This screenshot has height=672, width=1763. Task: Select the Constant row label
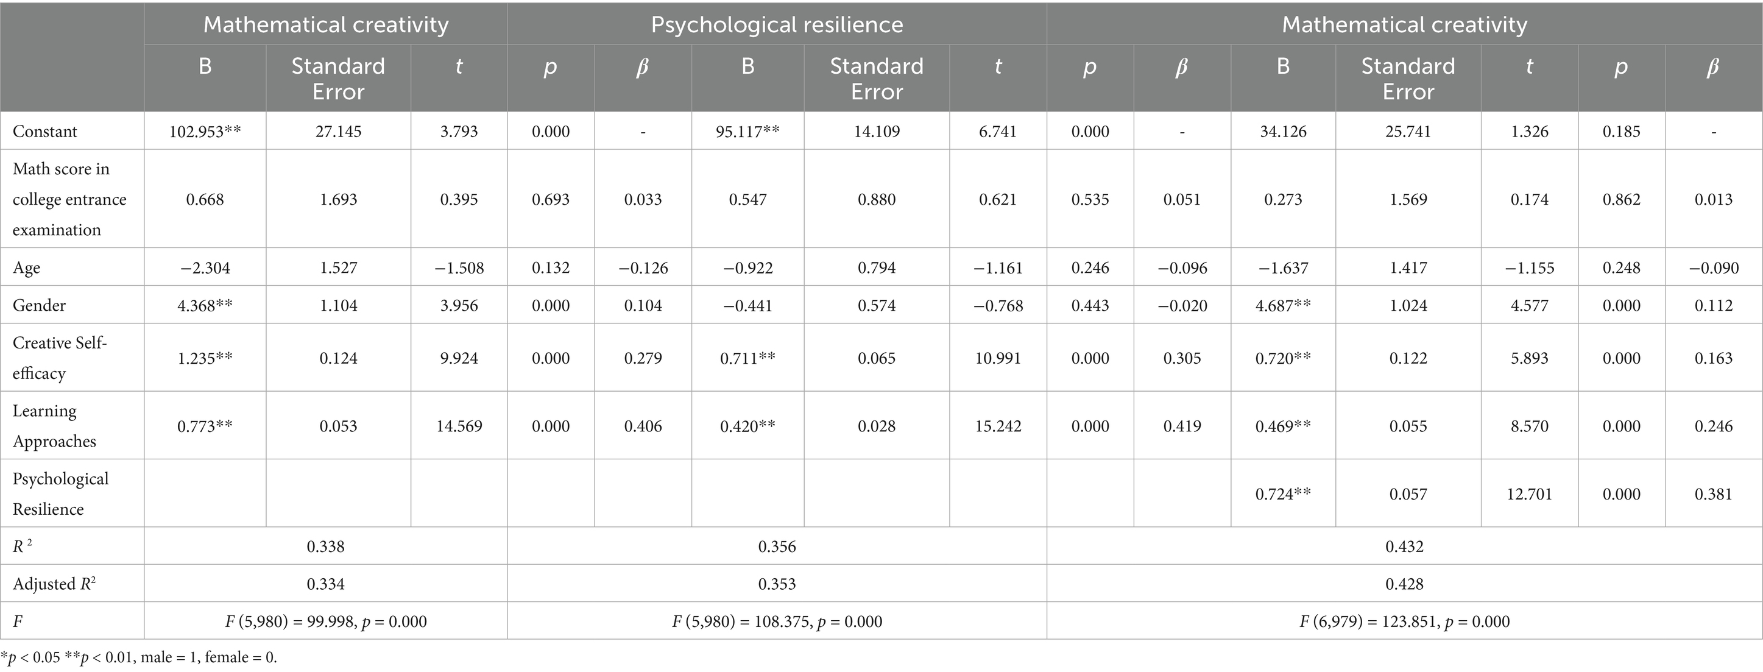pyautogui.click(x=44, y=132)
